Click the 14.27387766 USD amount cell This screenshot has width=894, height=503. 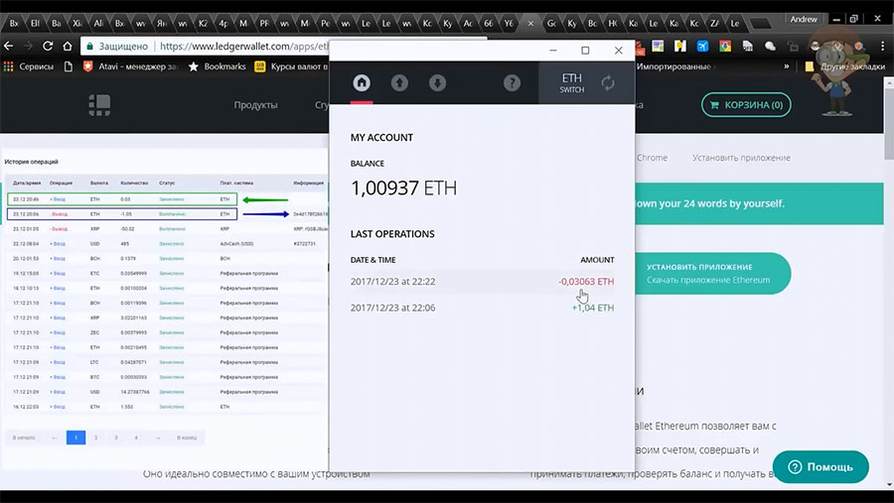point(134,392)
